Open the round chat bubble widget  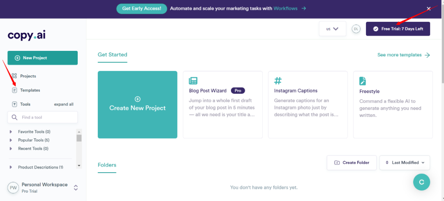click(421, 182)
